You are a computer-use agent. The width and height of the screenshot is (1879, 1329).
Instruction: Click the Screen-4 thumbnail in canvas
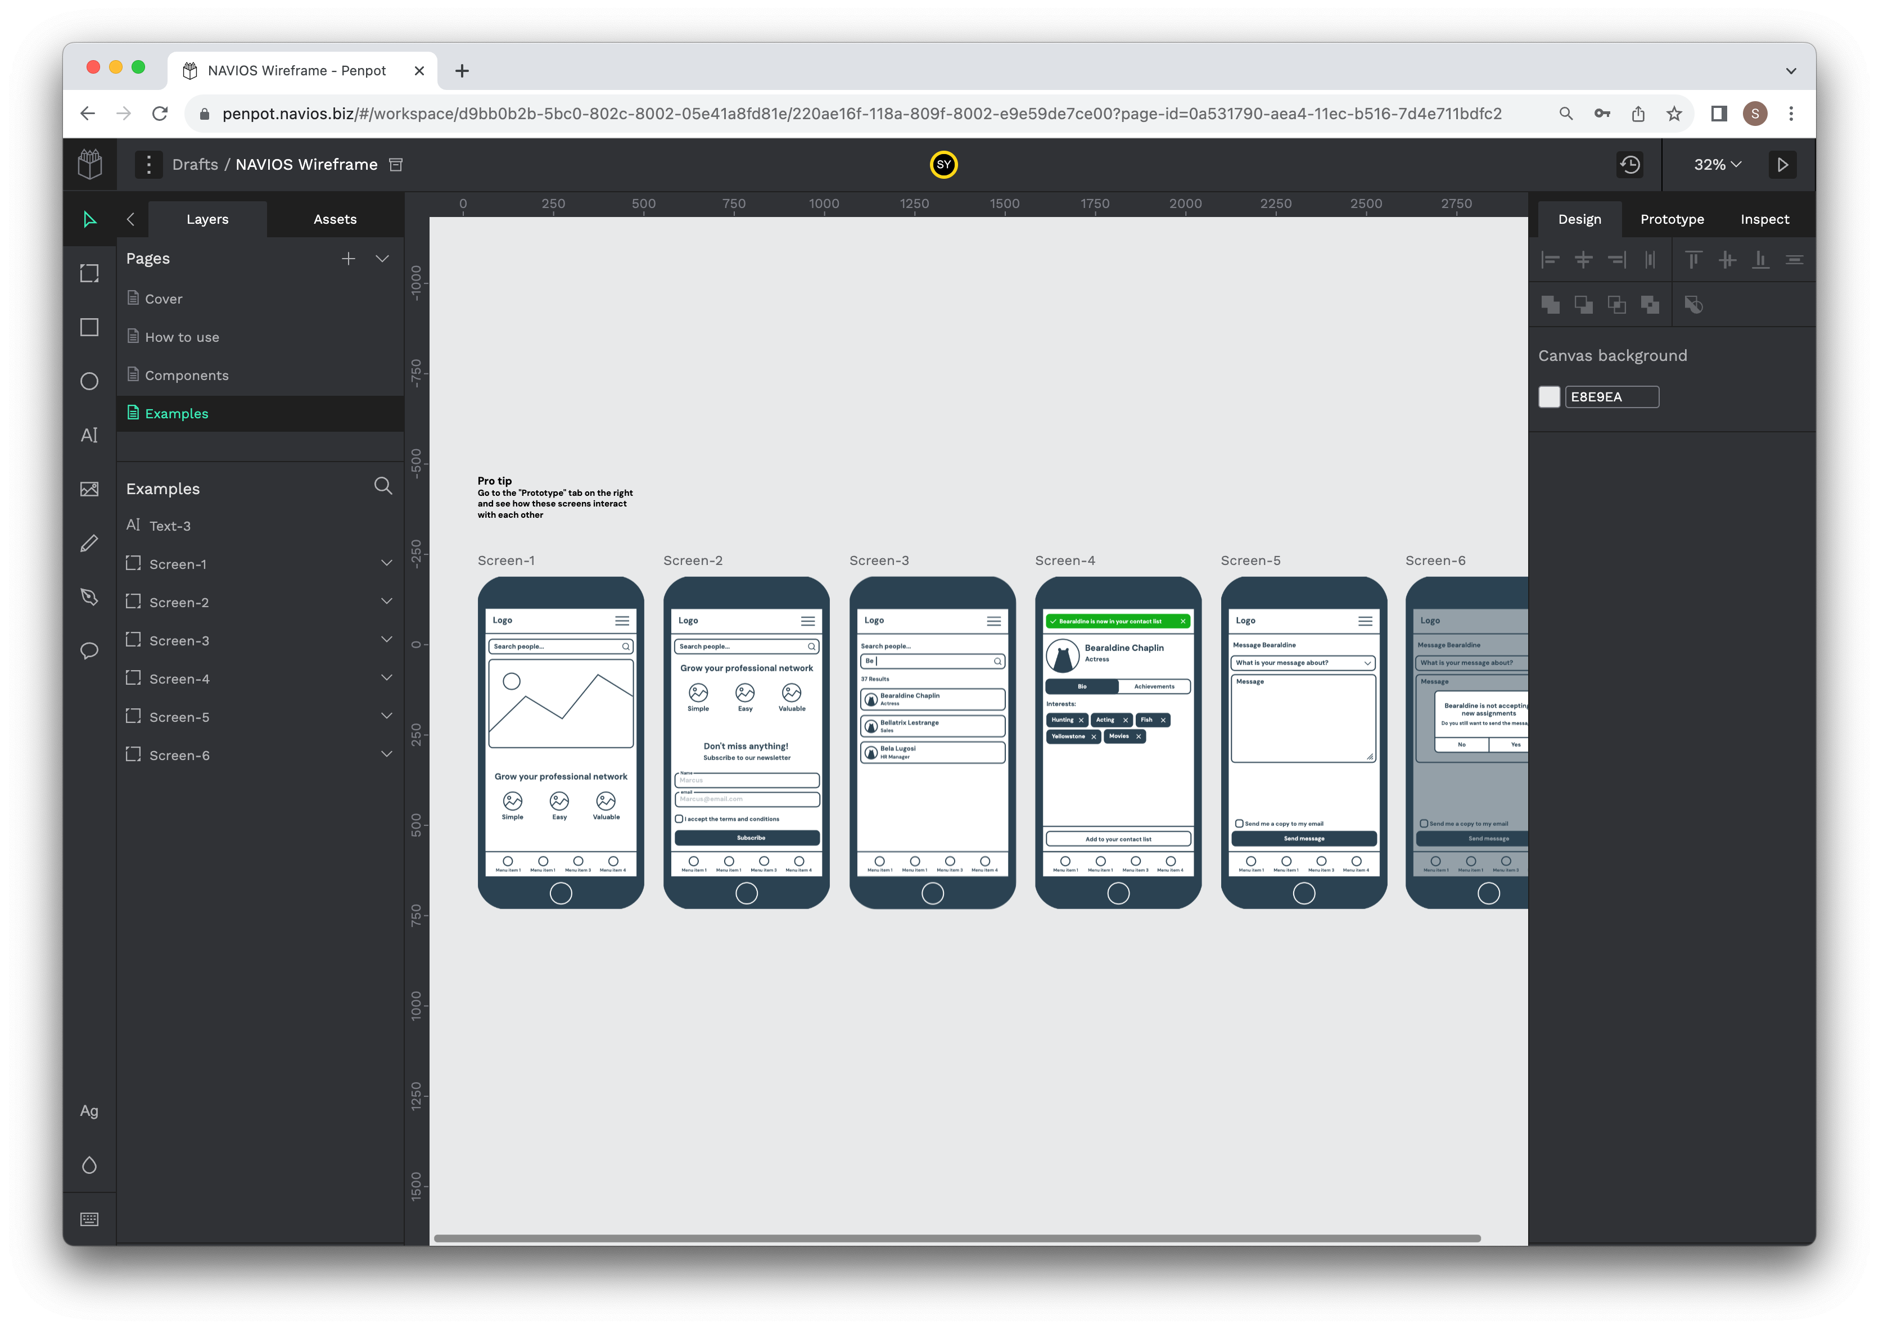1119,741
